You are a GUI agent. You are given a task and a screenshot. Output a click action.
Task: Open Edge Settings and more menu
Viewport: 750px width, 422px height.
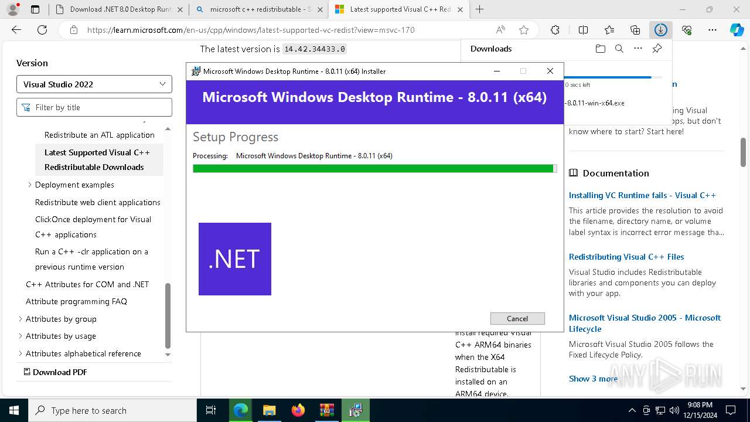(712, 30)
